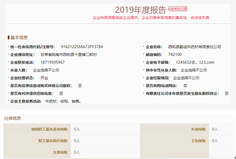Click address 甘肃省陇南市西和县十里镇二郎村
The height and width of the screenshot is (159, 236).
pos(69,55)
